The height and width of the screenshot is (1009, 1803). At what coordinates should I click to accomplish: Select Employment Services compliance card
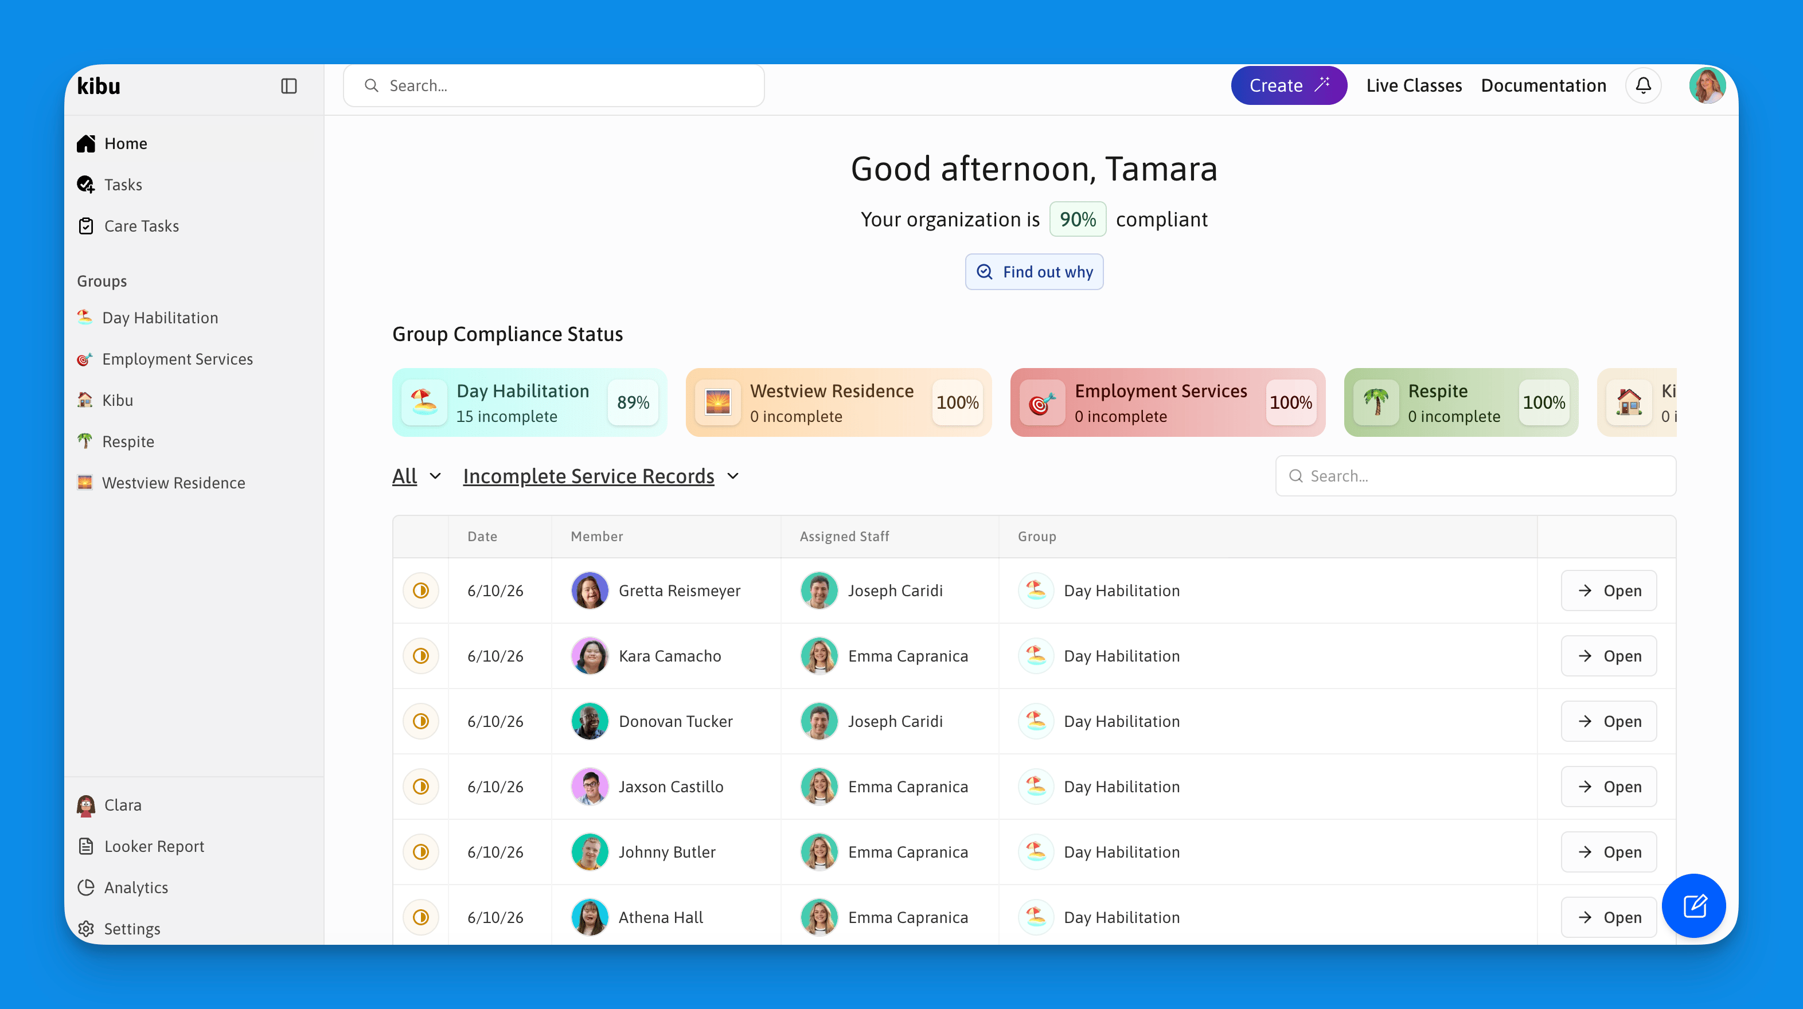(x=1168, y=402)
